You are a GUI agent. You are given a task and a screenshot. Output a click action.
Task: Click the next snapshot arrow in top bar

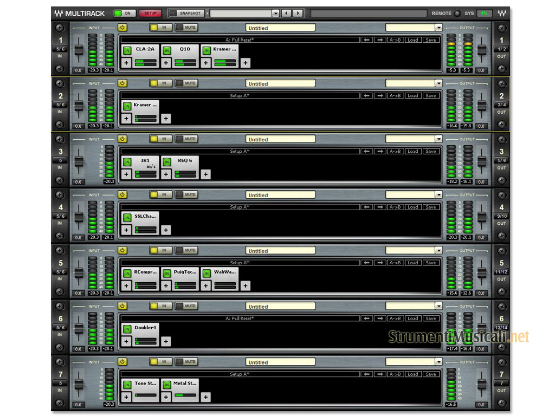(298, 13)
